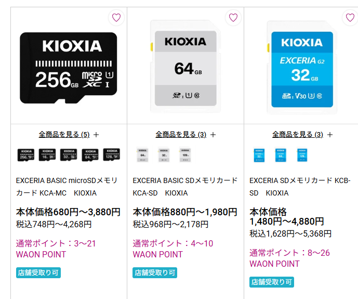Open the EXCERIA SDメモリカード KCB-SD link

pyautogui.click(x=300, y=187)
